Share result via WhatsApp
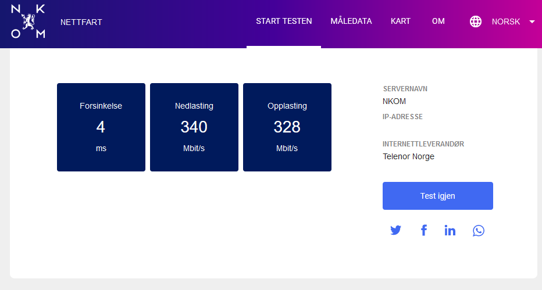 click(479, 231)
